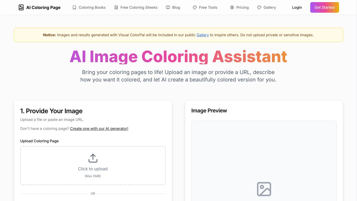Viewport: 357px width, 201px height.
Task: Open the "Create one with our AI generator!" link
Action: [99, 129]
